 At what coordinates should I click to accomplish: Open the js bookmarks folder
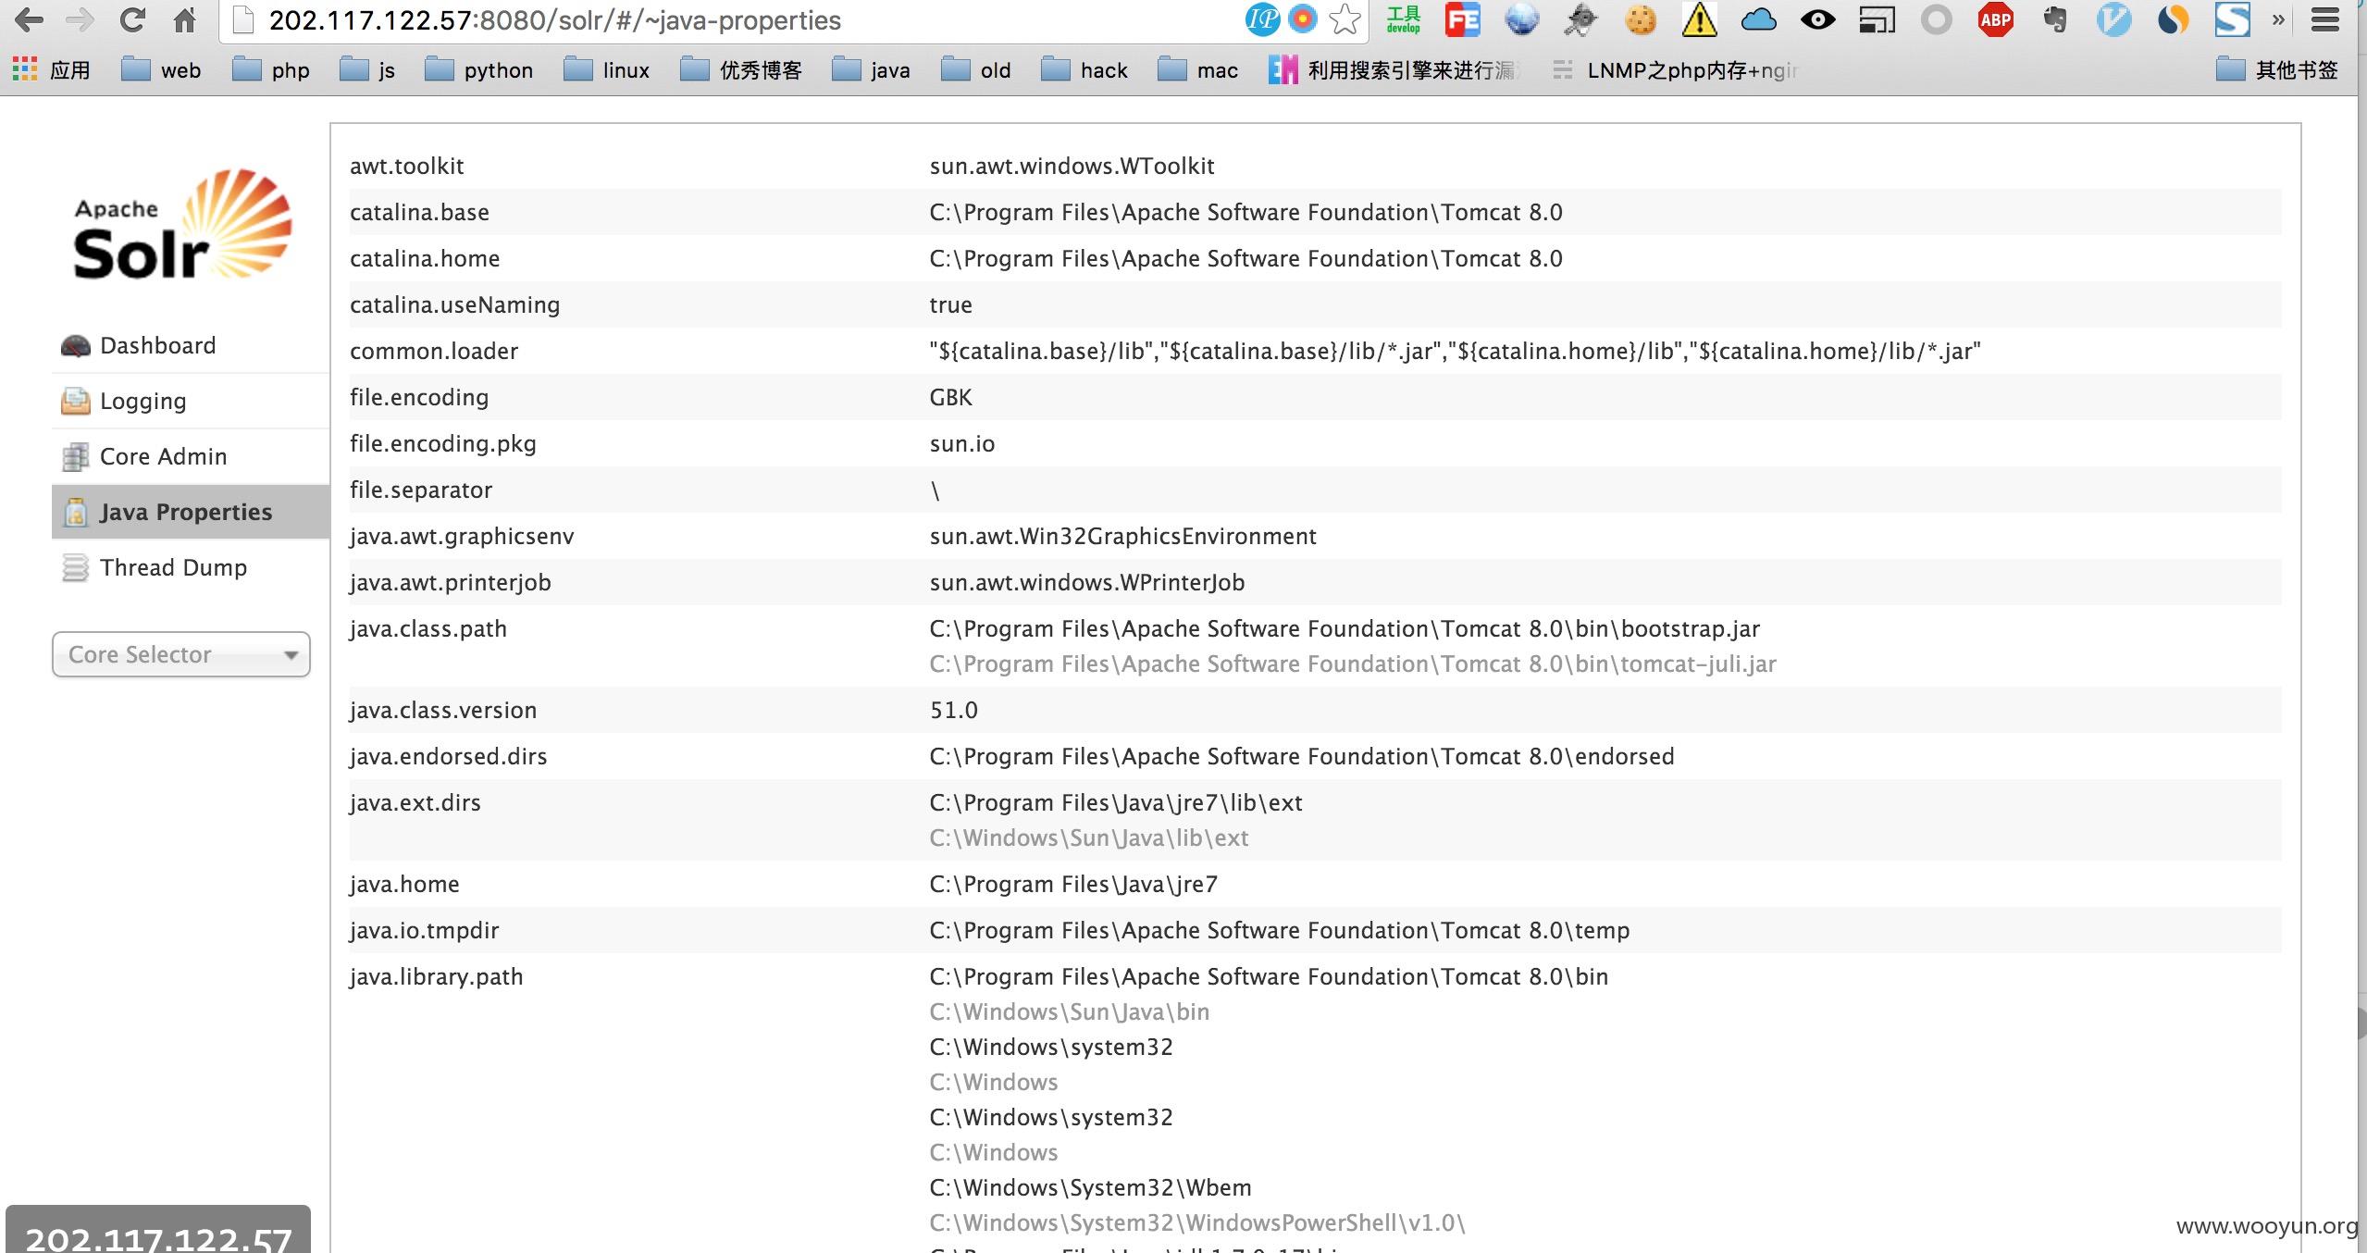[x=367, y=70]
